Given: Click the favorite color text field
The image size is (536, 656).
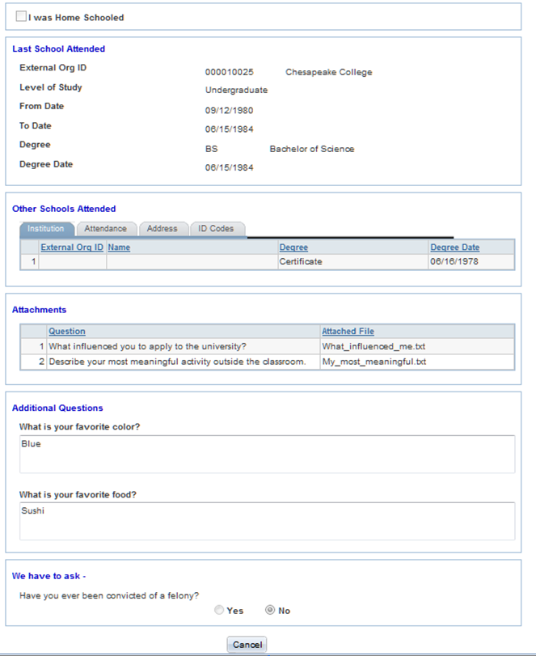Looking at the screenshot, I should coord(267,454).
